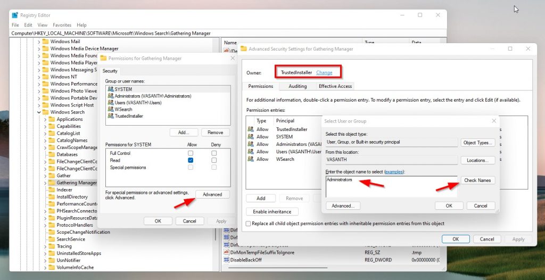The height and width of the screenshot is (280, 545).
Task: Click the object name input field
Action: coord(391,187)
